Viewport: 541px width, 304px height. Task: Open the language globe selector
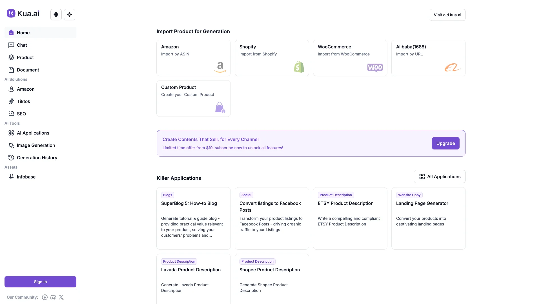tap(56, 15)
